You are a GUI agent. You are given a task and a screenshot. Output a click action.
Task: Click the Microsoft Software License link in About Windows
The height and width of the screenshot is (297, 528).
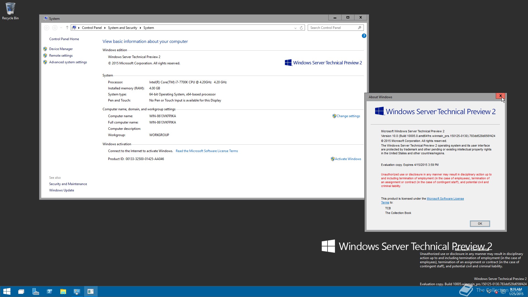[445, 199]
